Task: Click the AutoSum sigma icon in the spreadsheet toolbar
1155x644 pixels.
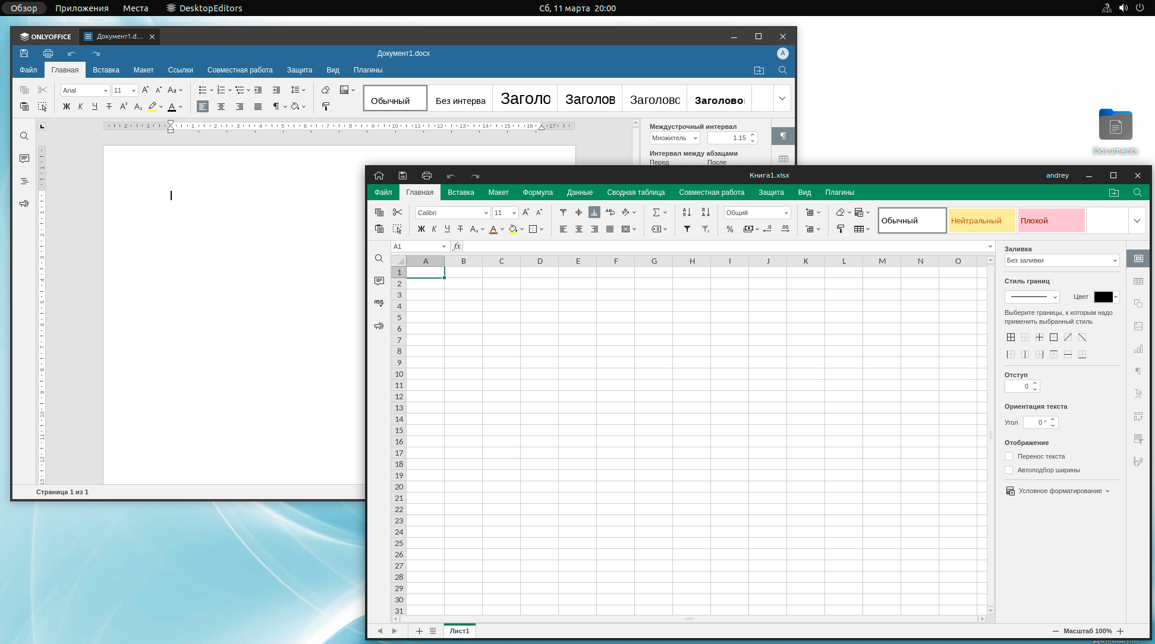Action: pyautogui.click(x=656, y=213)
